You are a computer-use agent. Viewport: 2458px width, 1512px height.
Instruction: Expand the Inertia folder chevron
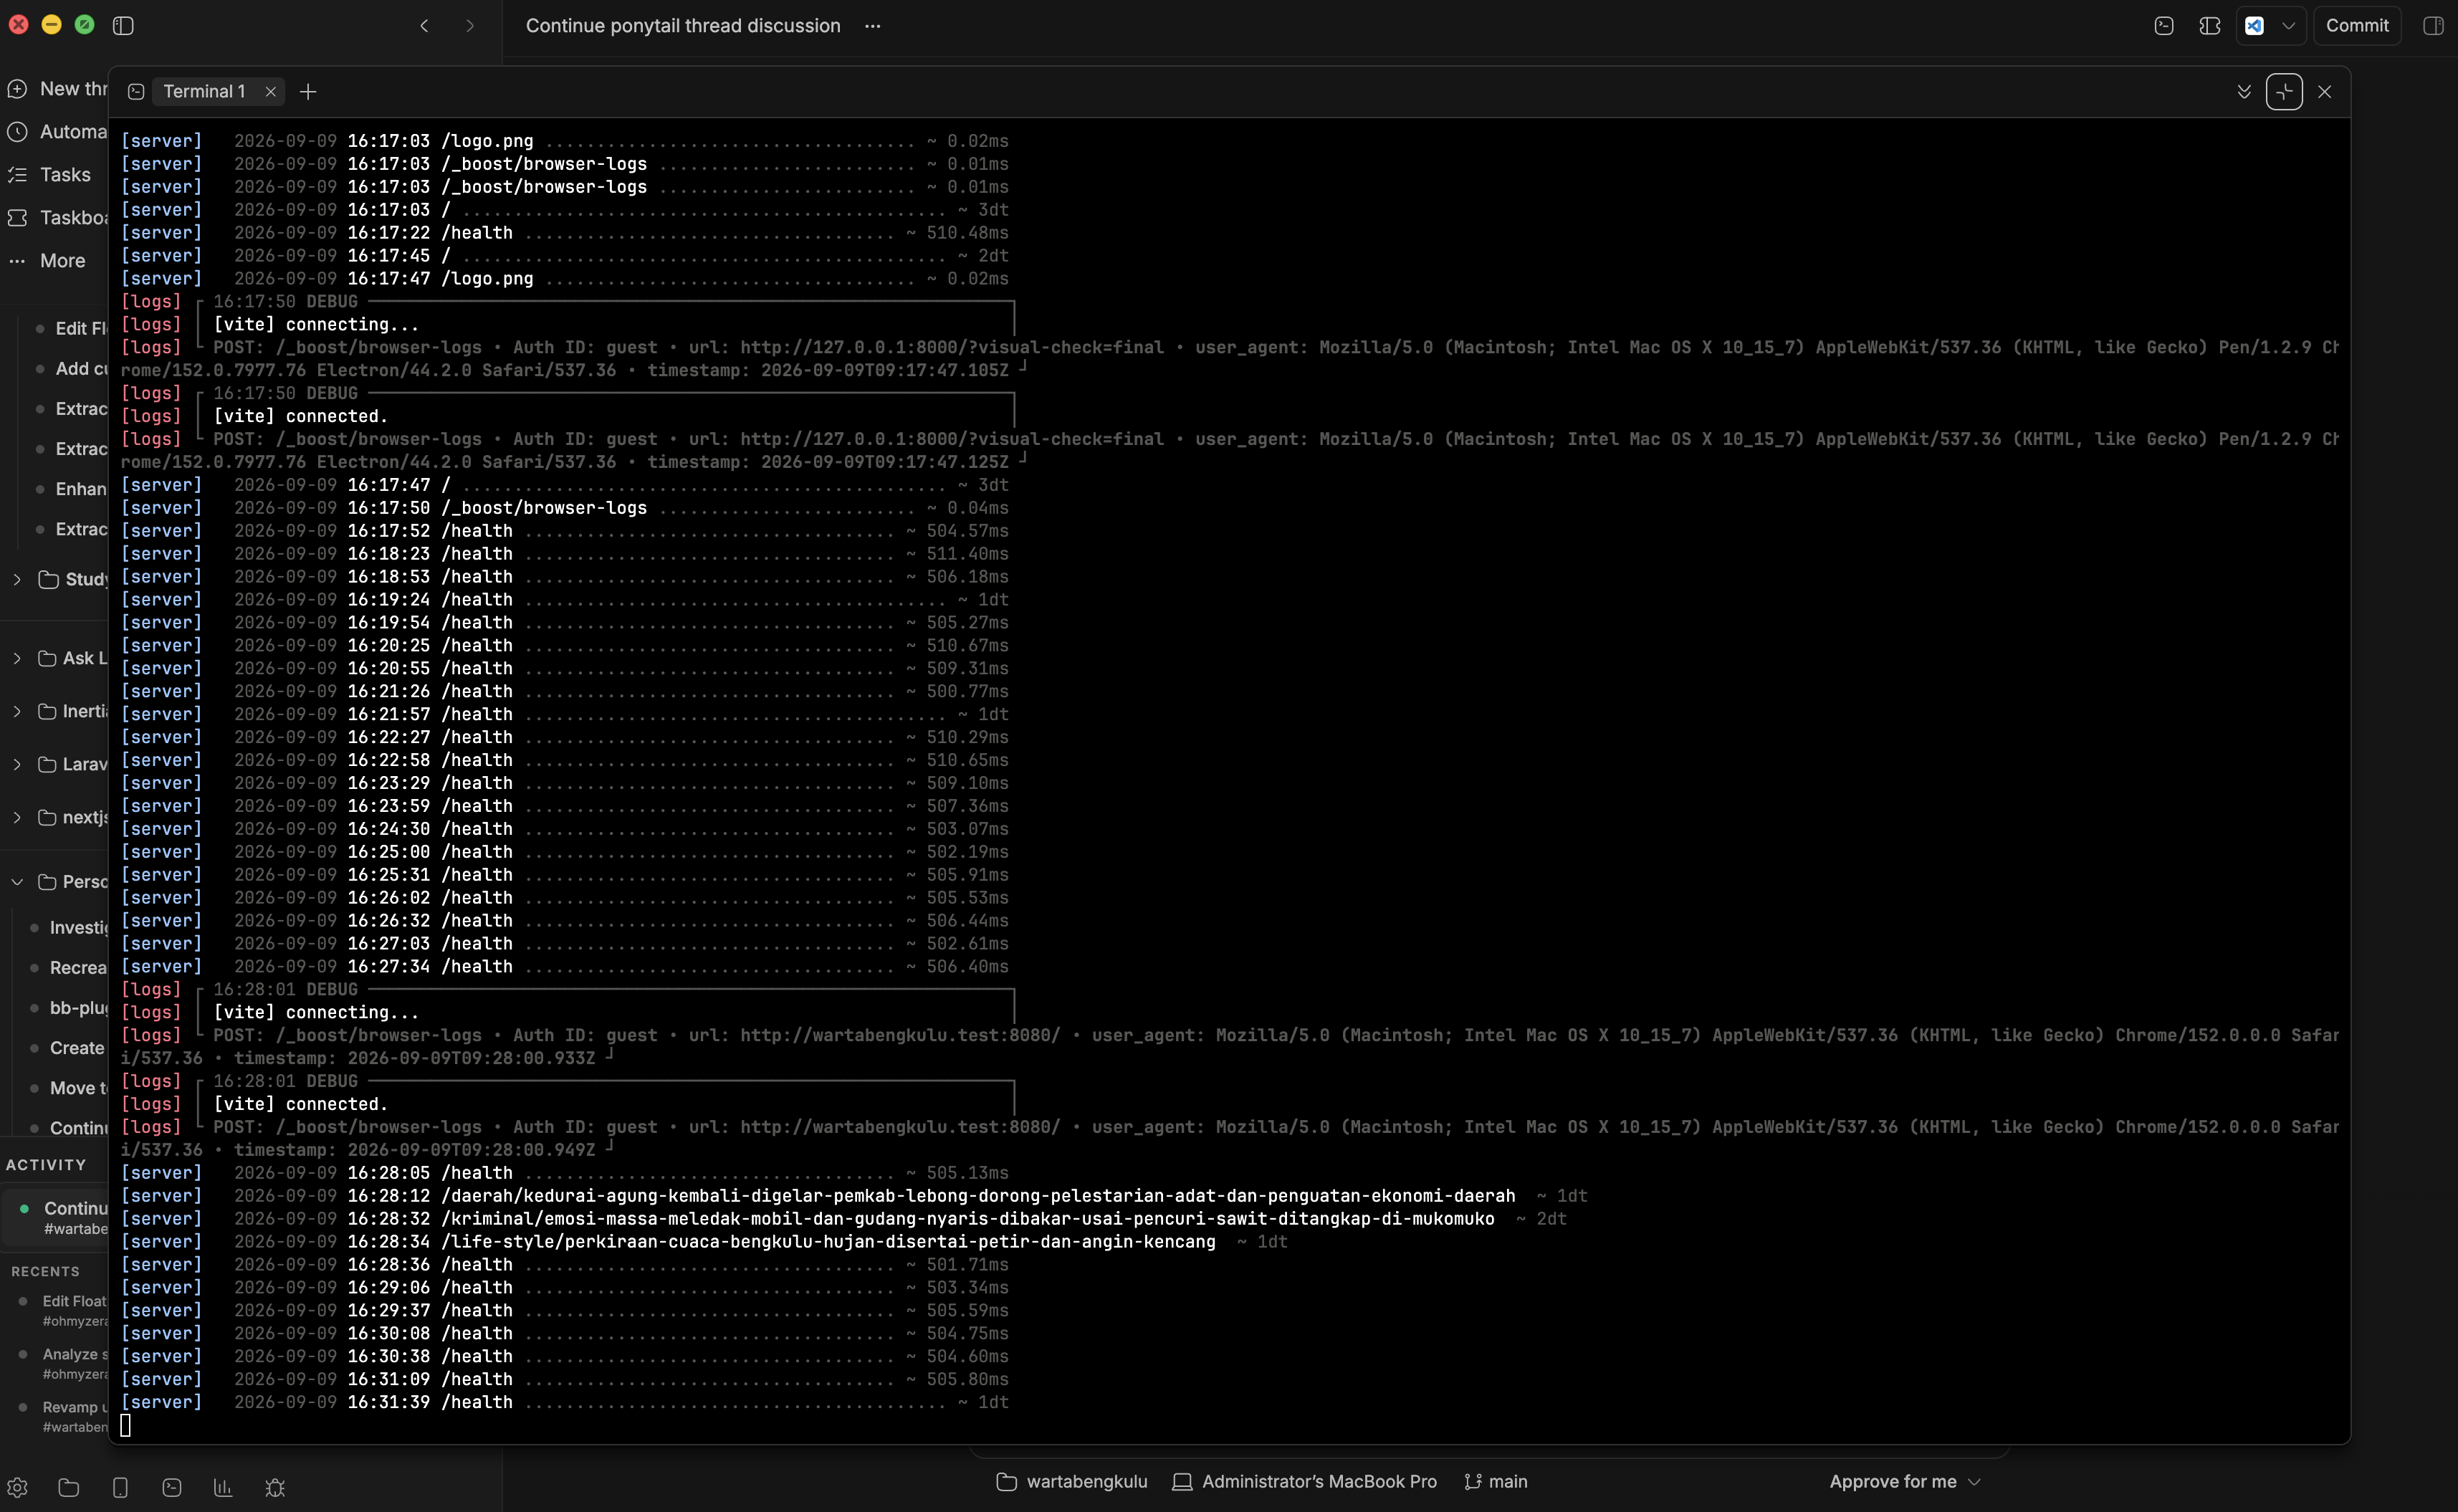click(x=17, y=712)
